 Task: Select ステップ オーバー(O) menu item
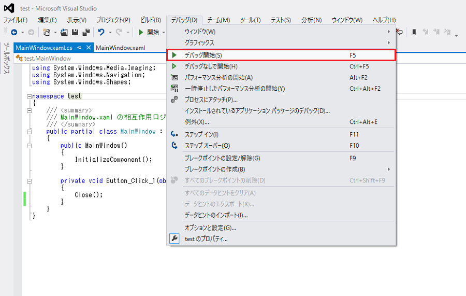pos(281,145)
